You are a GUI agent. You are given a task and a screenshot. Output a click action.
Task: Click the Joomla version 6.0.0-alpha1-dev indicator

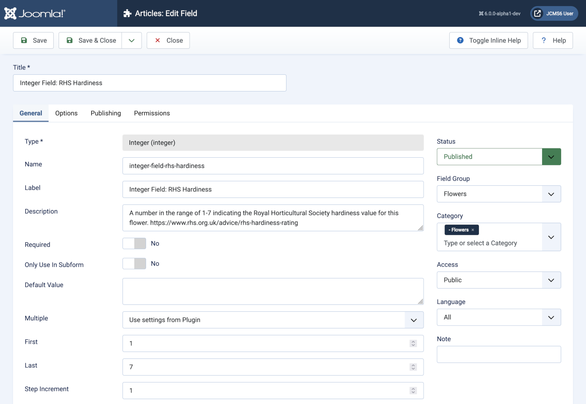click(x=500, y=13)
